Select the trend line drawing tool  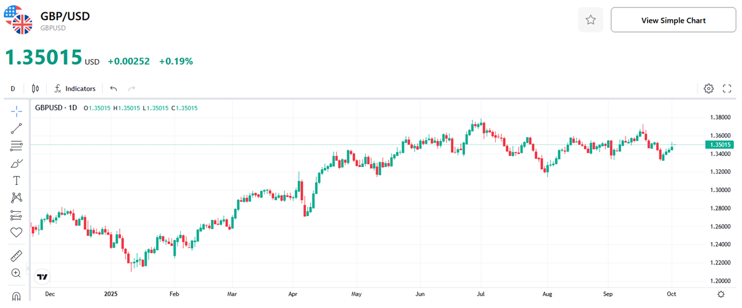pyautogui.click(x=17, y=128)
